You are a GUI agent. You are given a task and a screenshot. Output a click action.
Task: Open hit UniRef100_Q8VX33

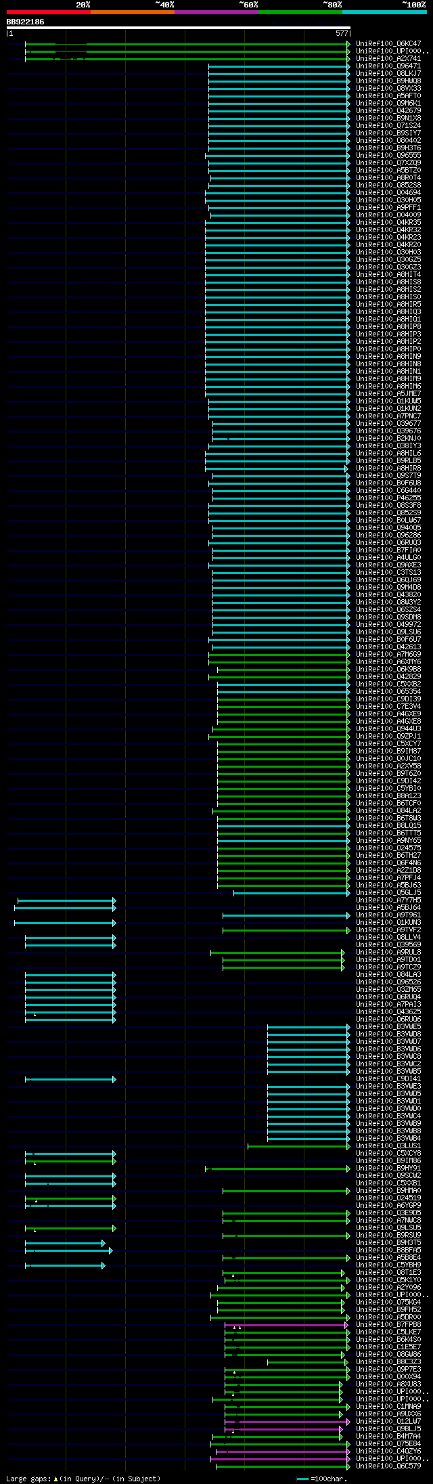pyautogui.click(x=388, y=89)
